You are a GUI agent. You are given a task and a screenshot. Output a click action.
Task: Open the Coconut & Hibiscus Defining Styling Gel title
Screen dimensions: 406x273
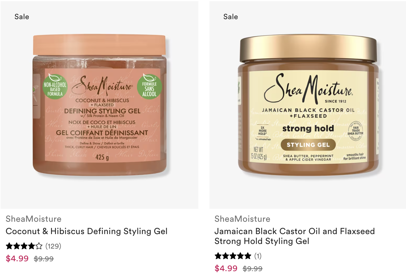[87, 231]
